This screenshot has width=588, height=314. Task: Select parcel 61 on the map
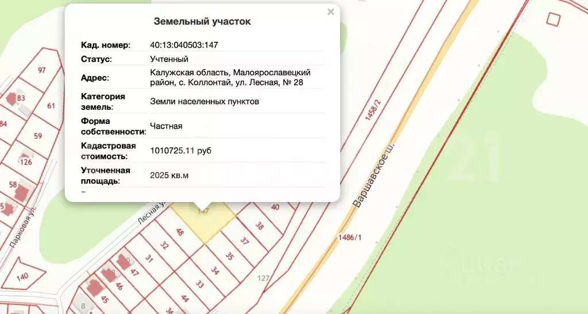[x=51, y=106]
